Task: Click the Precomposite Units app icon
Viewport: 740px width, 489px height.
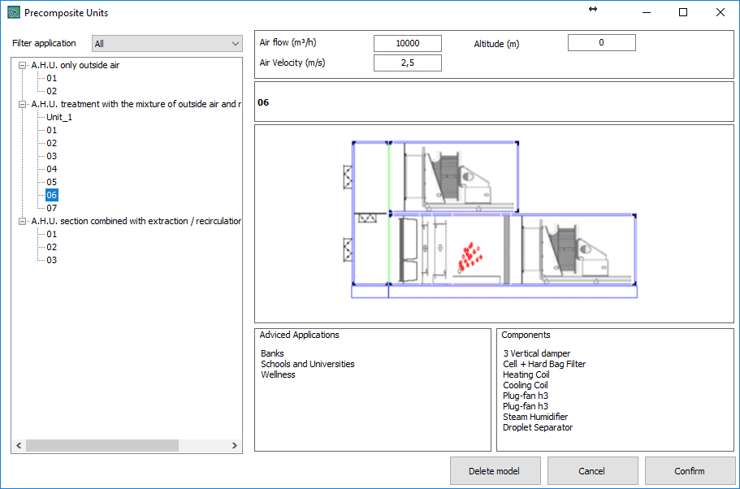Action: tap(13, 13)
